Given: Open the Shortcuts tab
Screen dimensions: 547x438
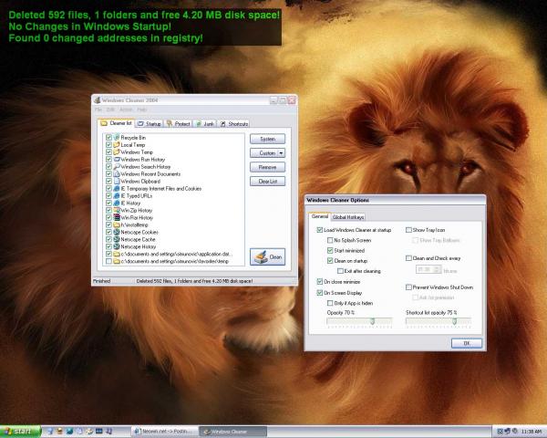Looking at the screenshot, I should tap(234, 124).
